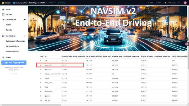
Task: Click the user avatar in the top right
Action: (185, 3)
